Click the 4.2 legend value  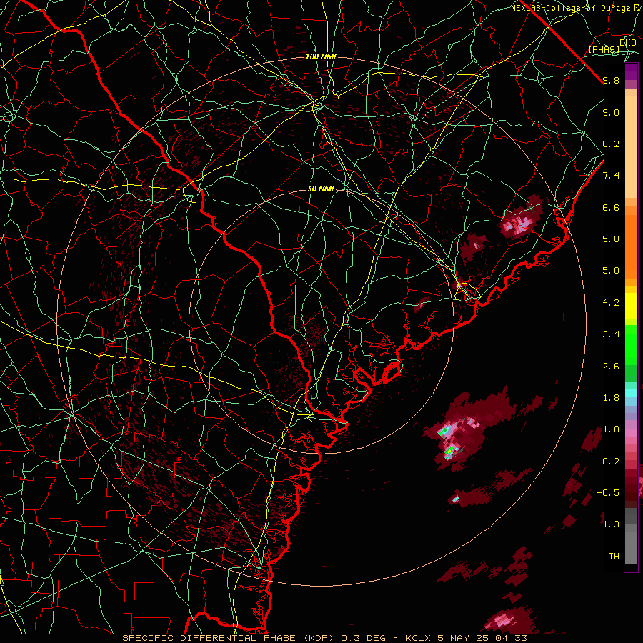(611, 303)
